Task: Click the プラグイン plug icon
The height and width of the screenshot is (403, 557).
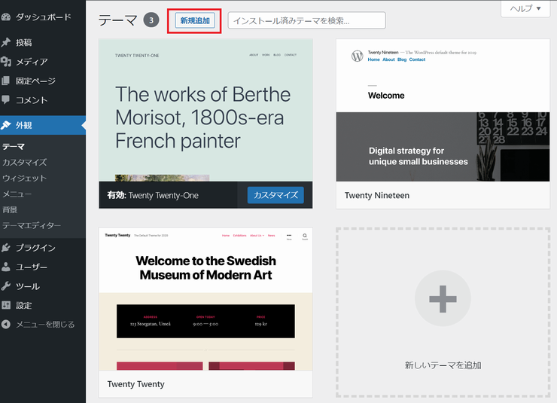Action: click(6, 248)
